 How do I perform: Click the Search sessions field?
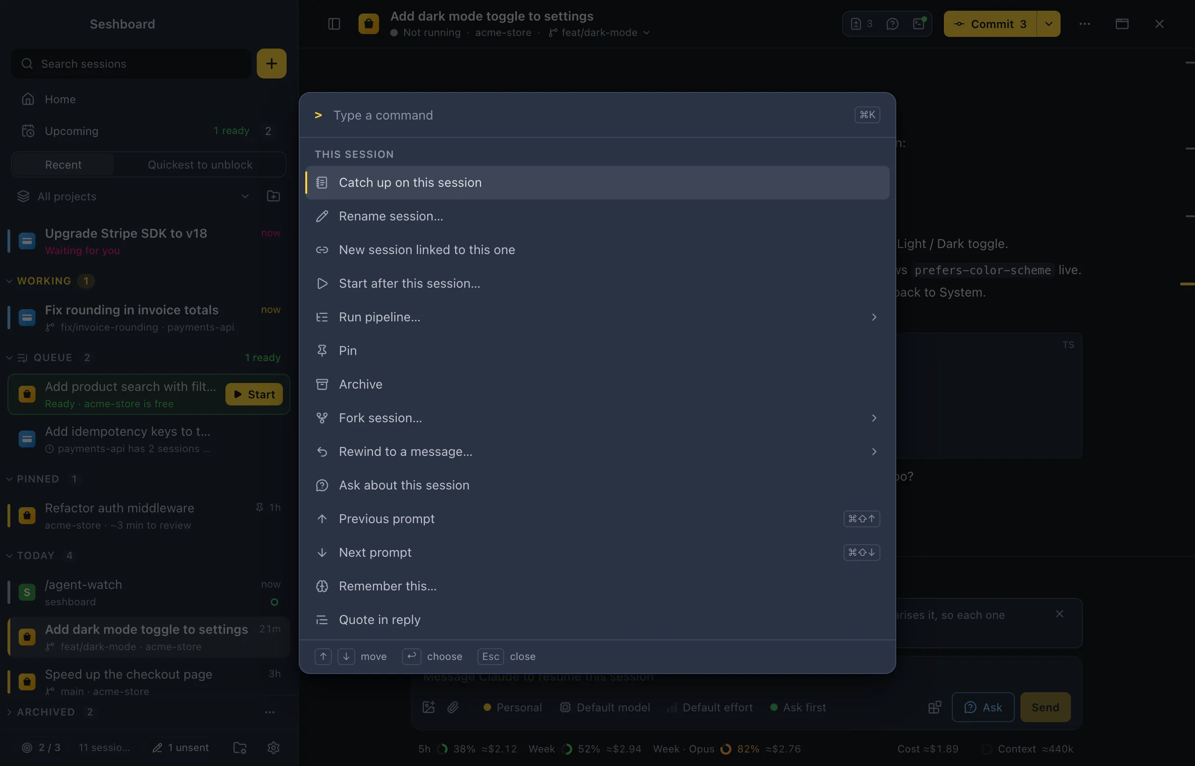coord(131,63)
